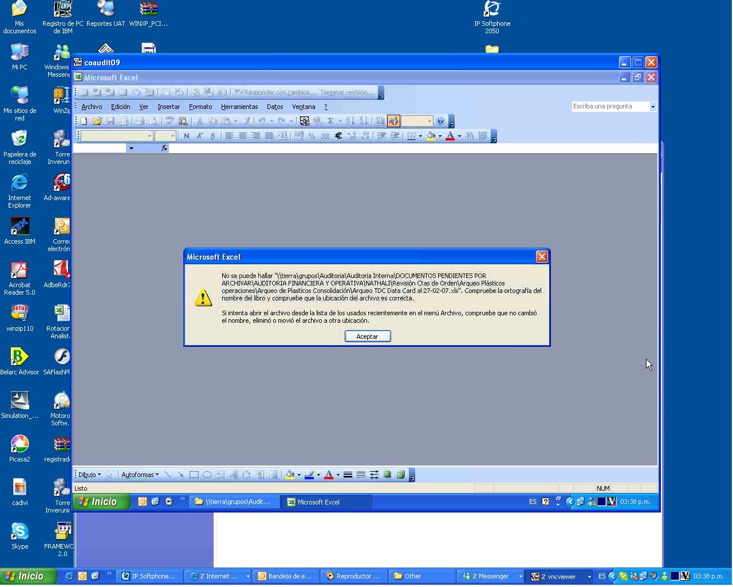
Task: Click the 'Bandeja de e...' taskbar button
Action: click(x=286, y=576)
